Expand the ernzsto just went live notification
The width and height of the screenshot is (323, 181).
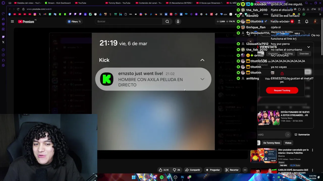click(202, 79)
